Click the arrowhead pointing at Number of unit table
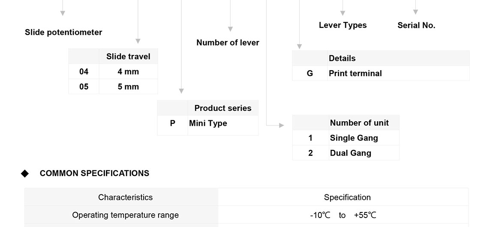Viewport: 493px width, 227px height. click(x=282, y=125)
